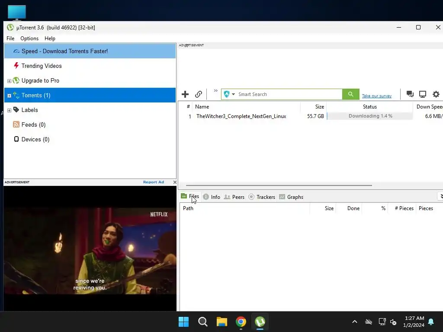The image size is (443, 332).
Task: Click the torrent list horizontal scrollbar
Action: 279,185
